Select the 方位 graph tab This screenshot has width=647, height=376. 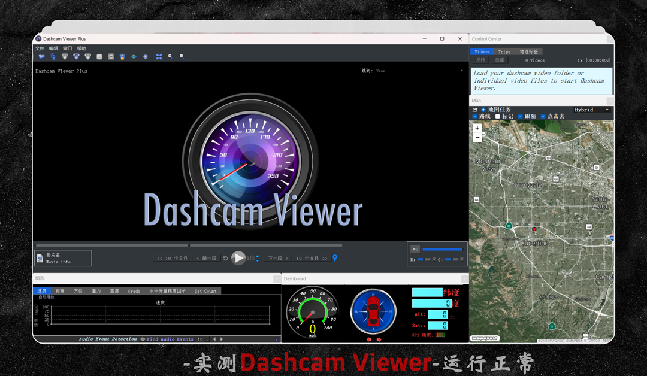tap(78, 290)
